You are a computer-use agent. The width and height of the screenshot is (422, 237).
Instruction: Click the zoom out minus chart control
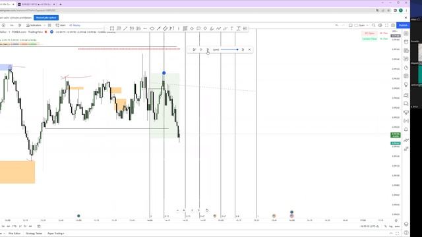point(177,211)
